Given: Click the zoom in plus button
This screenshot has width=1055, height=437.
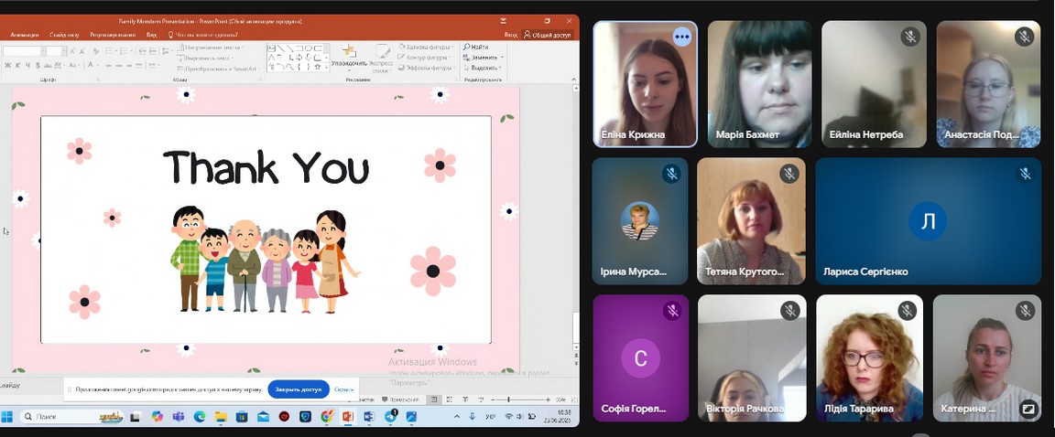Looking at the screenshot, I should pyautogui.click(x=549, y=400).
